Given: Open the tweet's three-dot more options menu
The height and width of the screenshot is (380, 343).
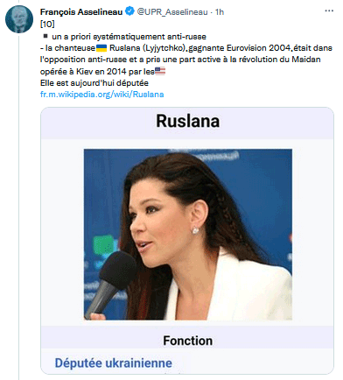Looking at the screenshot, I should (x=329, y=11).
